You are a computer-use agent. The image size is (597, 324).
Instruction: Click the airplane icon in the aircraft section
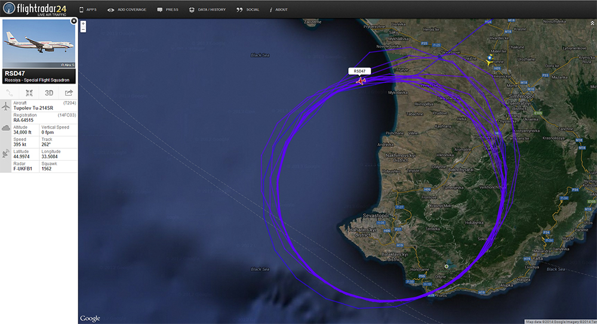6,106
